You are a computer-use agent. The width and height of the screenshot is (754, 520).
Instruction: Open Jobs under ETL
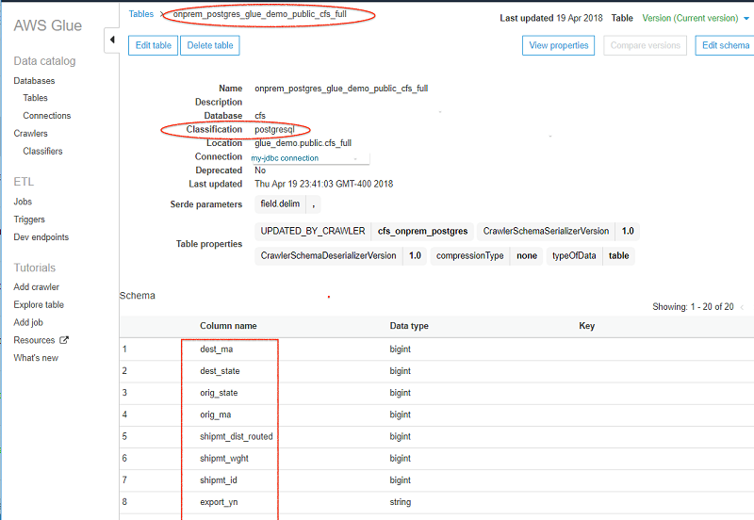point(23,202)
